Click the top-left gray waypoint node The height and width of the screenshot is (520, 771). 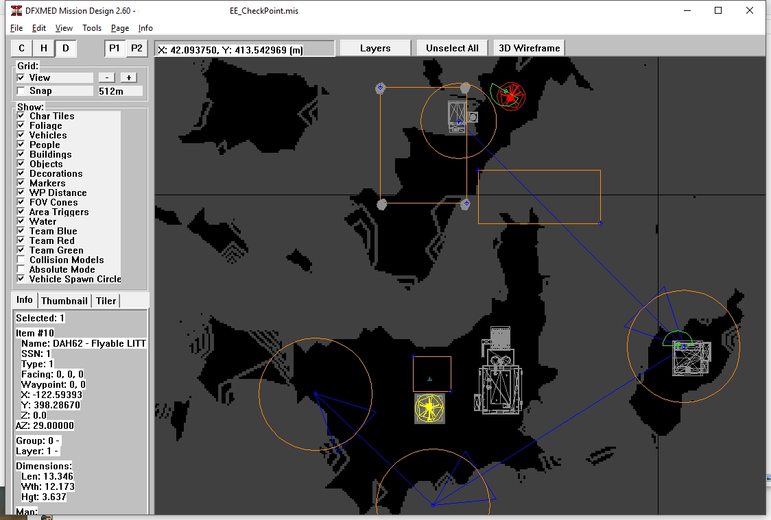click(380, 88)
